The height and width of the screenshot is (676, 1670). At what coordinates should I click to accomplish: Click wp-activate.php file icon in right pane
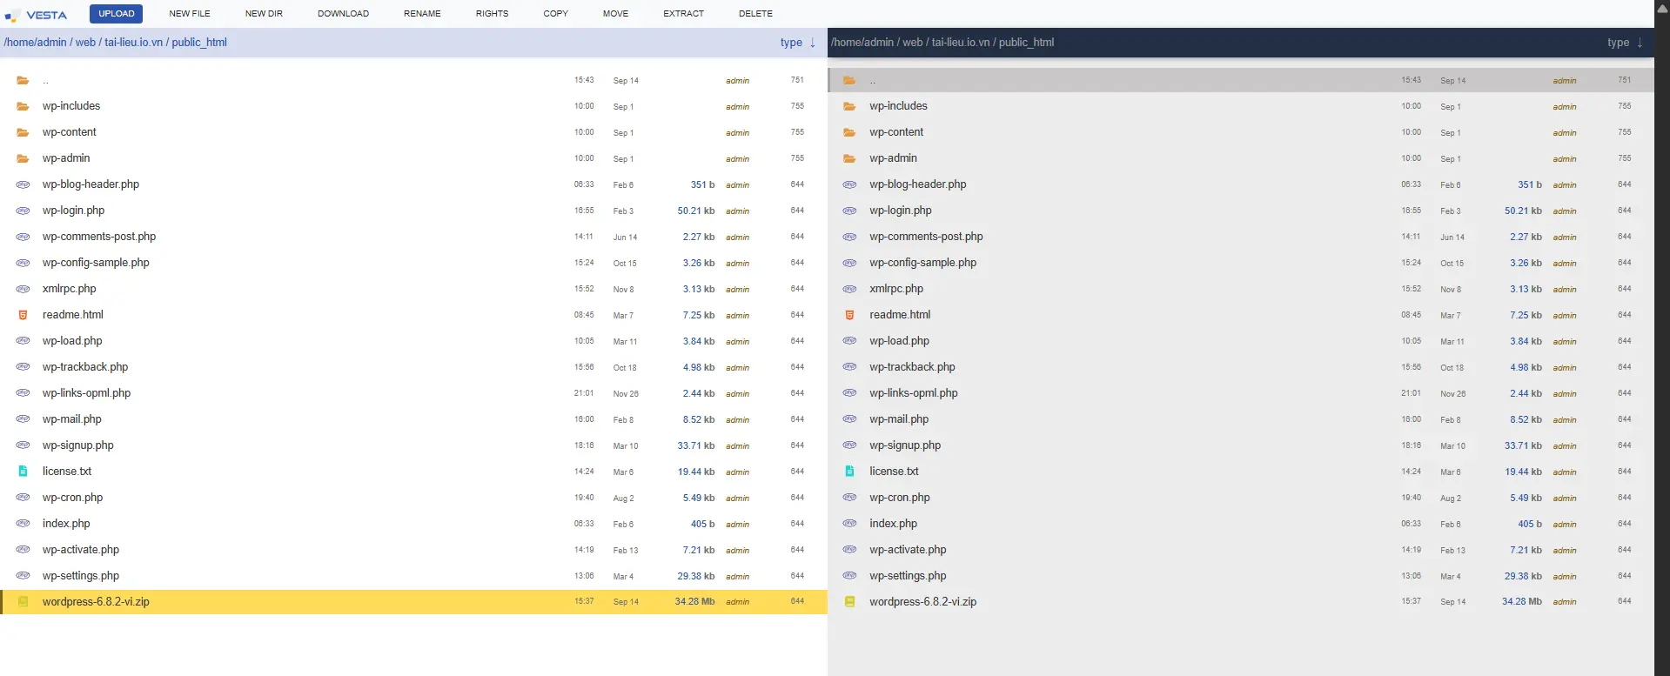point(849,550)
